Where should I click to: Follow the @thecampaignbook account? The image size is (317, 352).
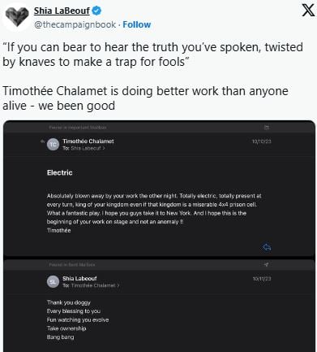(x=137, y=24)
